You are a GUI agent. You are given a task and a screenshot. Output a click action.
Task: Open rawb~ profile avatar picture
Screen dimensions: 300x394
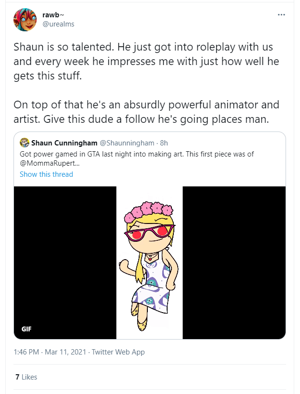(x=25, y=19)
